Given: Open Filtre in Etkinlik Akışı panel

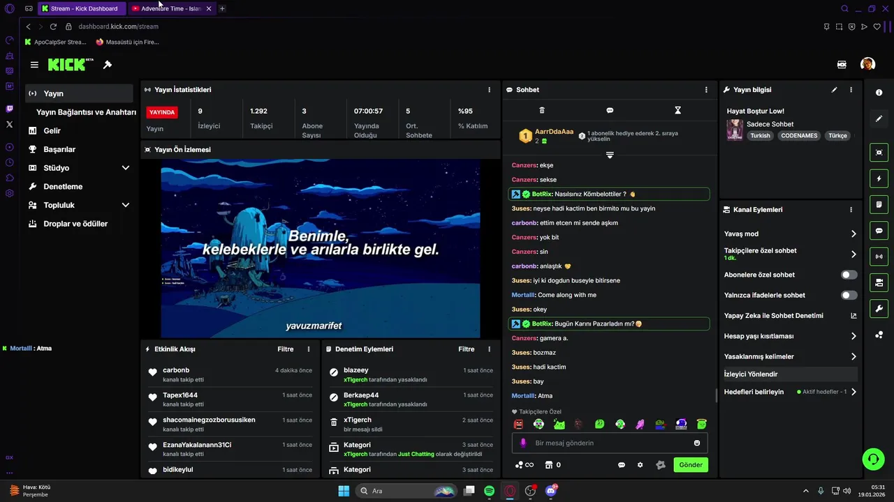Looking at the screenshot, I should pyautogui.click(x=285, y=349).
